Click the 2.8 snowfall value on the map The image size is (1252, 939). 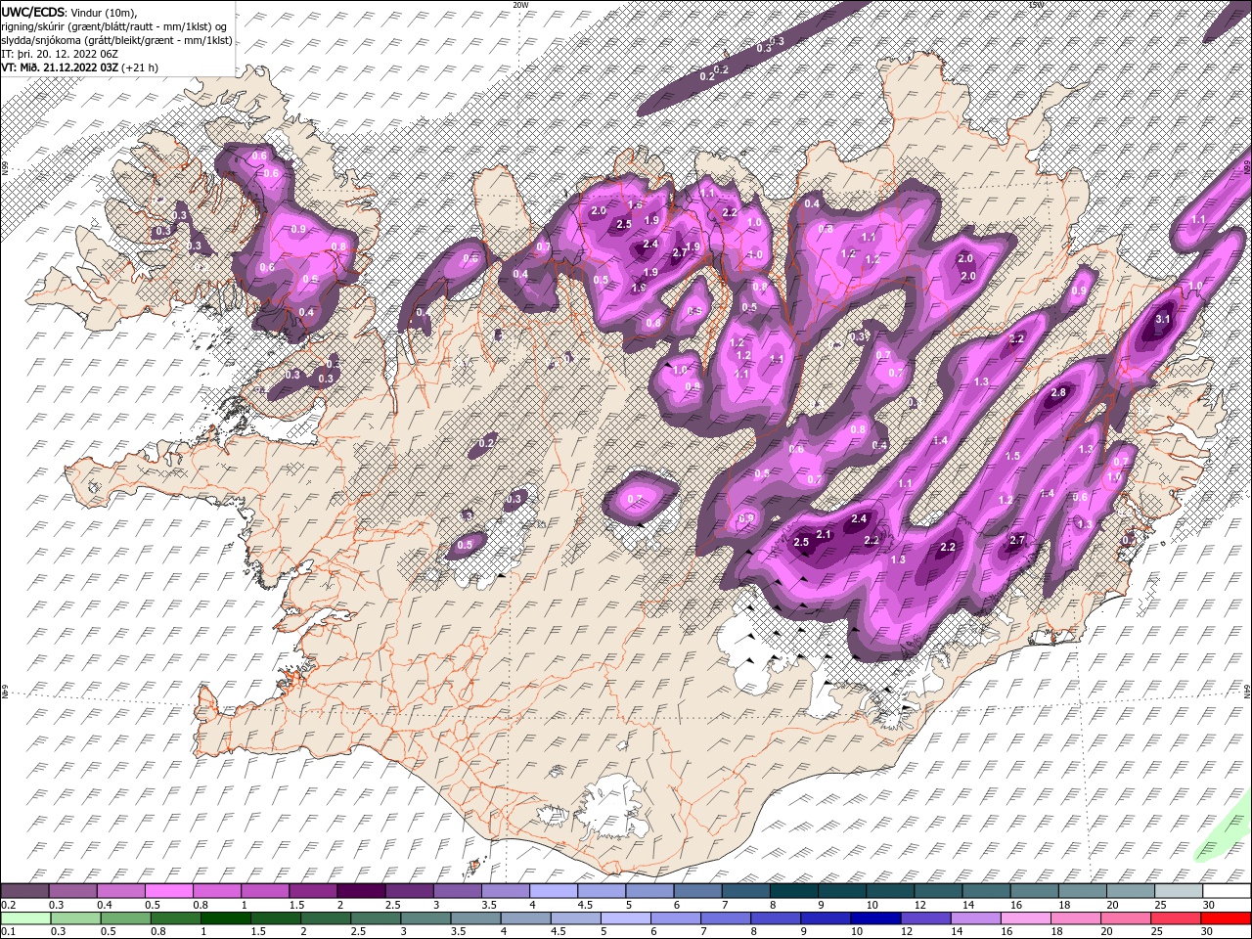1057,392
